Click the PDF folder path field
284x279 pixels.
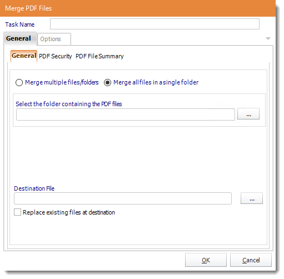pyautogui.click(x=126, y=114)
